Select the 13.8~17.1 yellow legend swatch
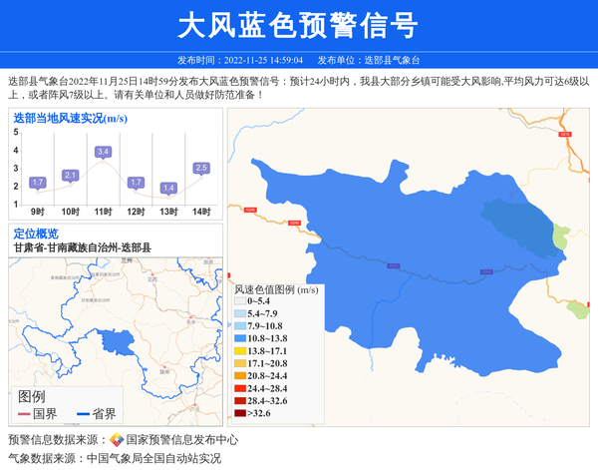 coord(240,351)
